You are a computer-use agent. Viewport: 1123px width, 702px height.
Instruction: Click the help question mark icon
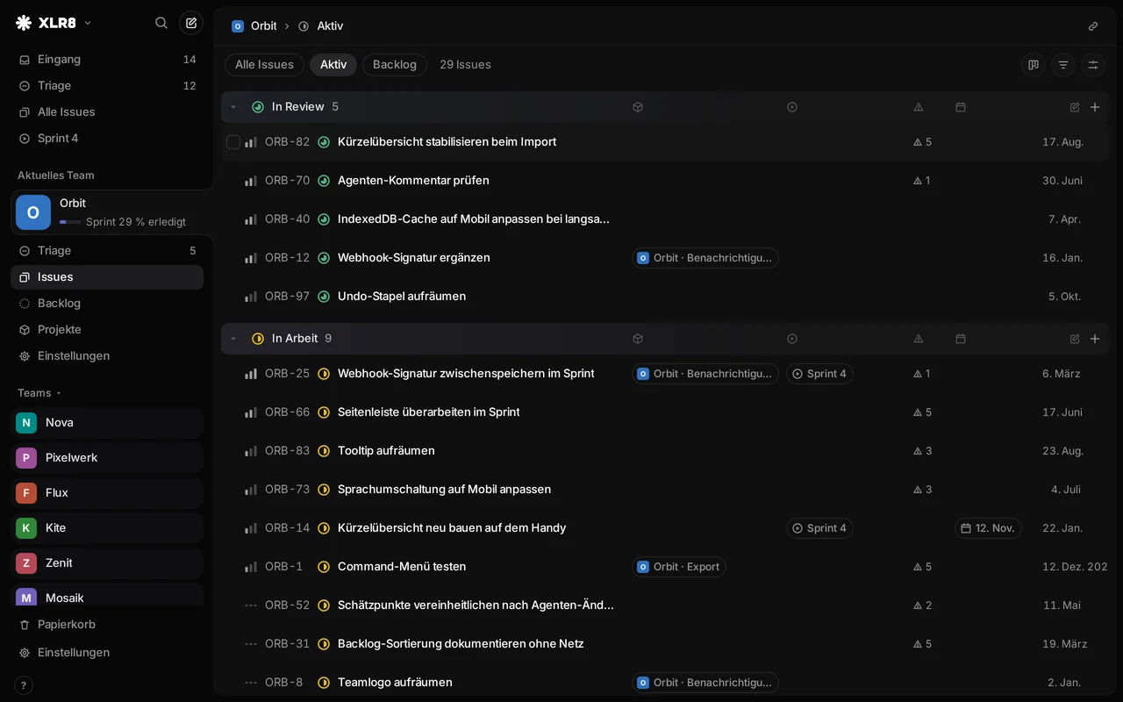point(24,685)
